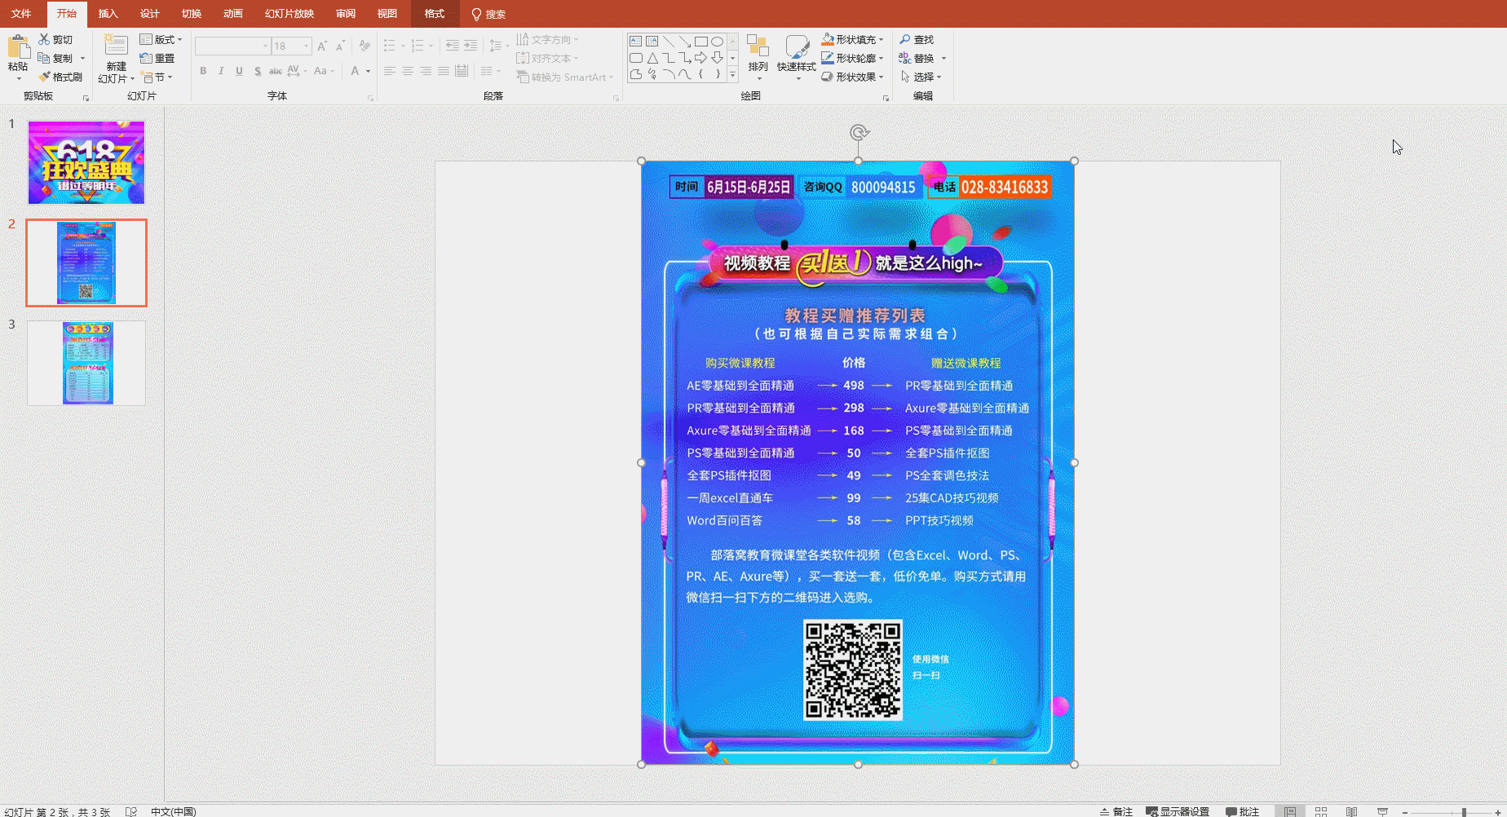Click spell check icon in status bar
This screenshot has width=1507, height=817.
click(x=131, y=811)
